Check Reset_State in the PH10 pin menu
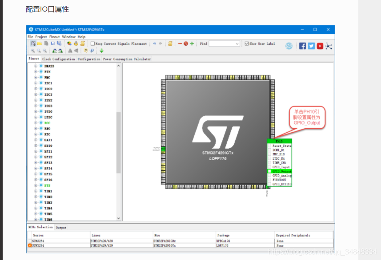 click(x=269, y=146)
